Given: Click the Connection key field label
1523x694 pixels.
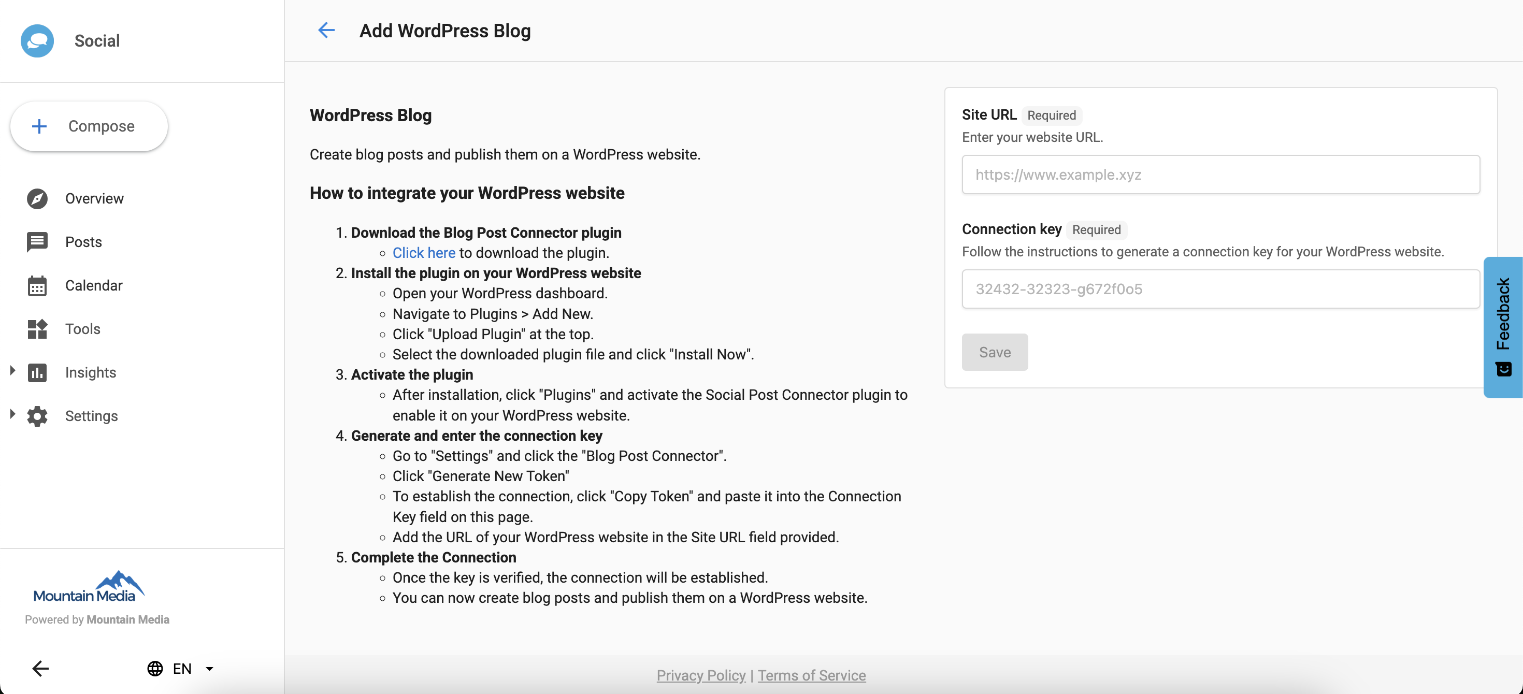Looking at the screenshot, I should [x=1012, y=229].
